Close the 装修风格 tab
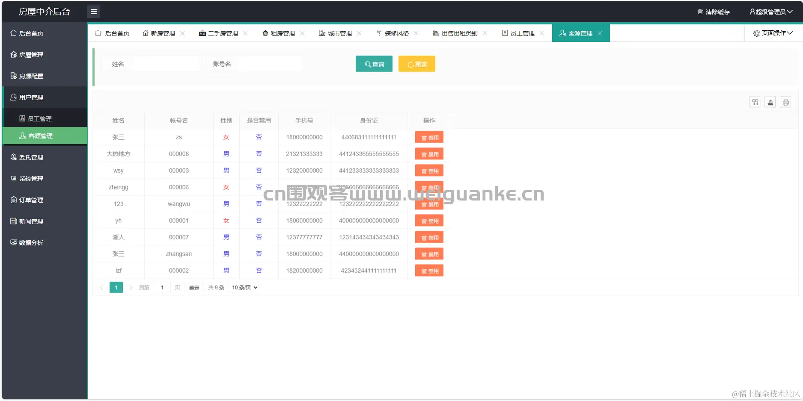This screenshot has width=803, height=401. (416, 33)
